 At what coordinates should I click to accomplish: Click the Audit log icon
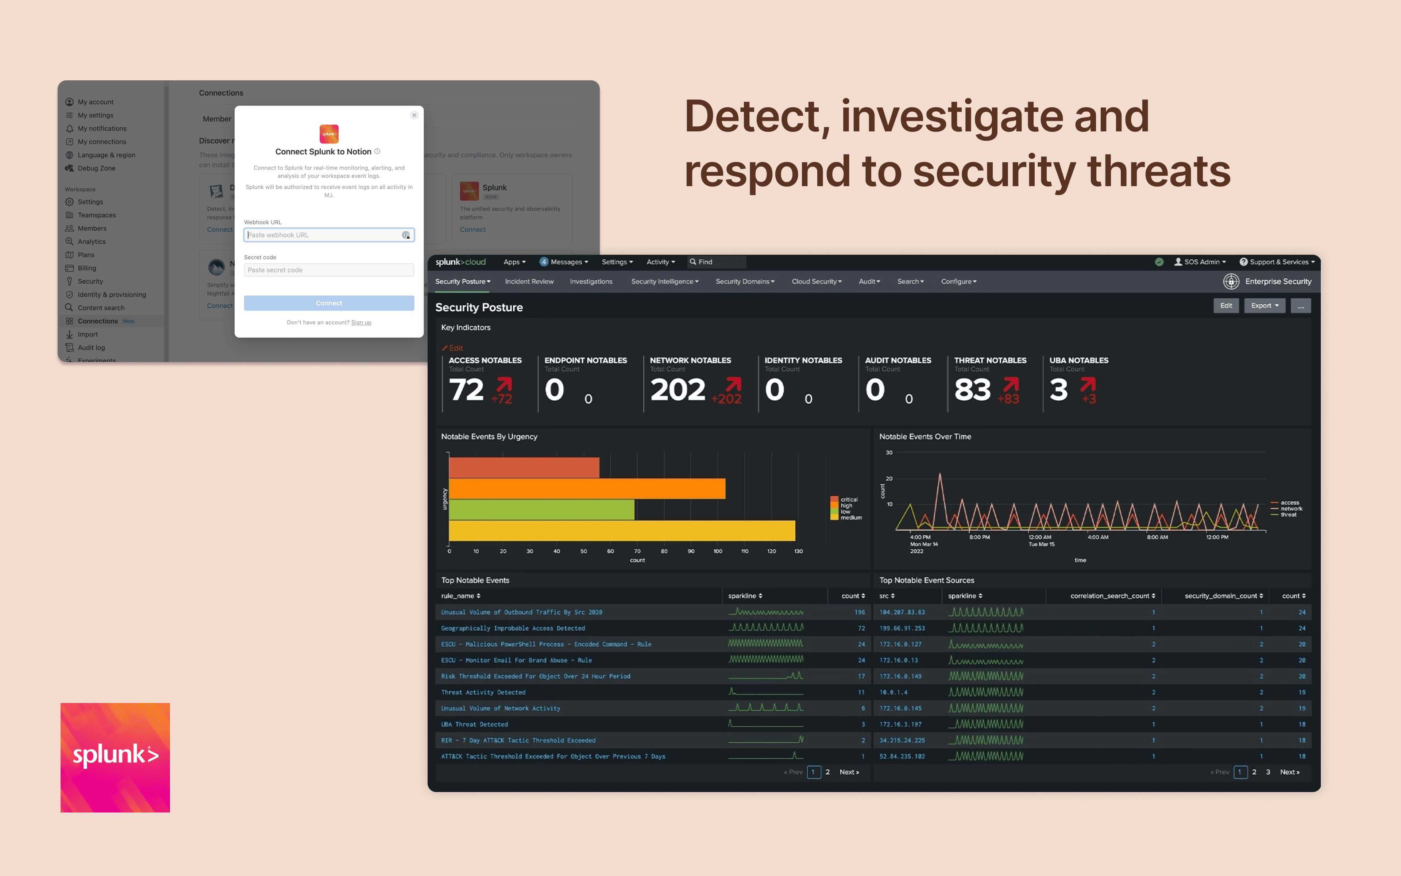click(69, 347)
